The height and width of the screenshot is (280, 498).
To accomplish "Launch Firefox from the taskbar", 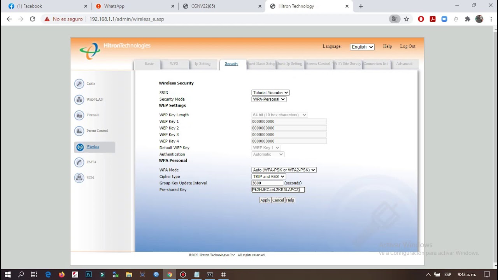I will 61,275.
